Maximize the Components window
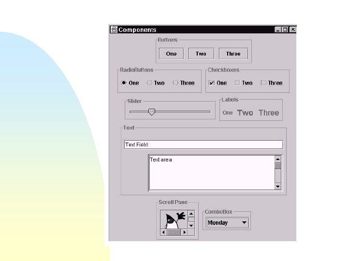Screen dimensions: 348x261 pos(285,29)
